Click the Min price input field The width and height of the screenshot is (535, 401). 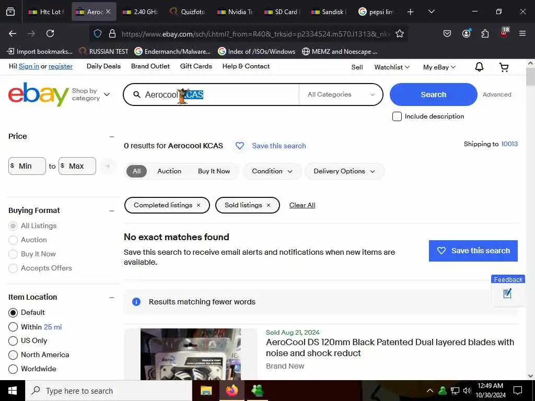click(27, 166)
